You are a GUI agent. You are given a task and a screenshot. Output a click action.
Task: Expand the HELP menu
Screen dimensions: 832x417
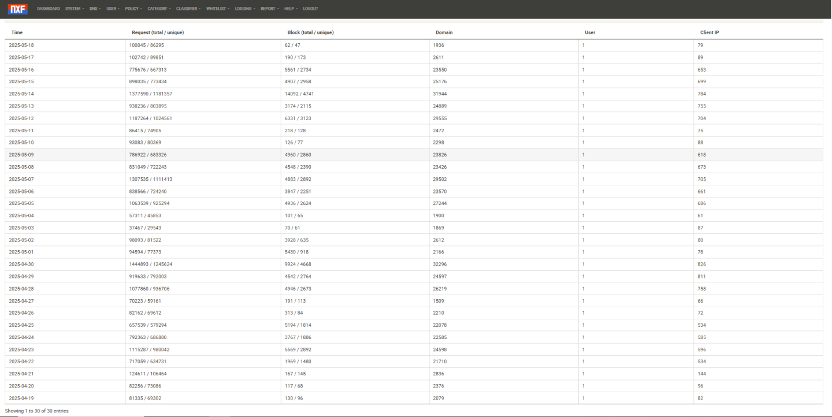(289, 9)
